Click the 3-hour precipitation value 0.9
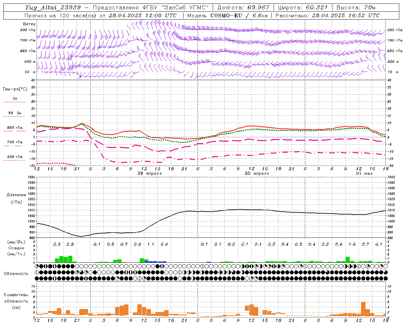 coord(137,244)
